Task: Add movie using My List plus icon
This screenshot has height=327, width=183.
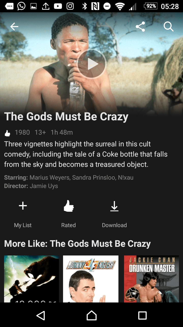Action: click(23, 206)
